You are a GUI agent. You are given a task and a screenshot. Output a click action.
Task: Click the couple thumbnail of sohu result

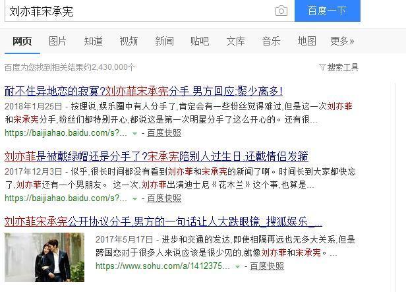click(45, 257)
